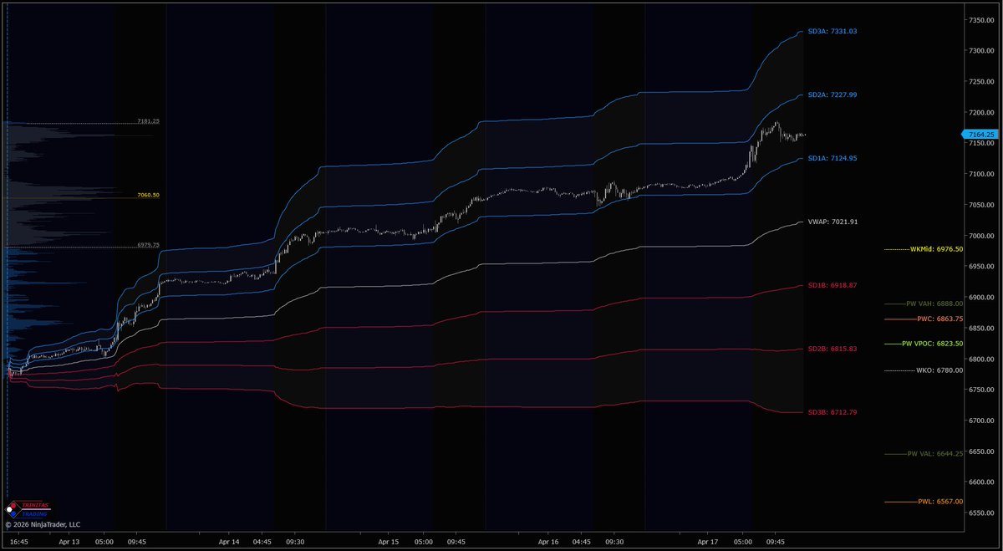Click 7350.00 on the price axis
1003x551 pixels.
click(981, 20)
